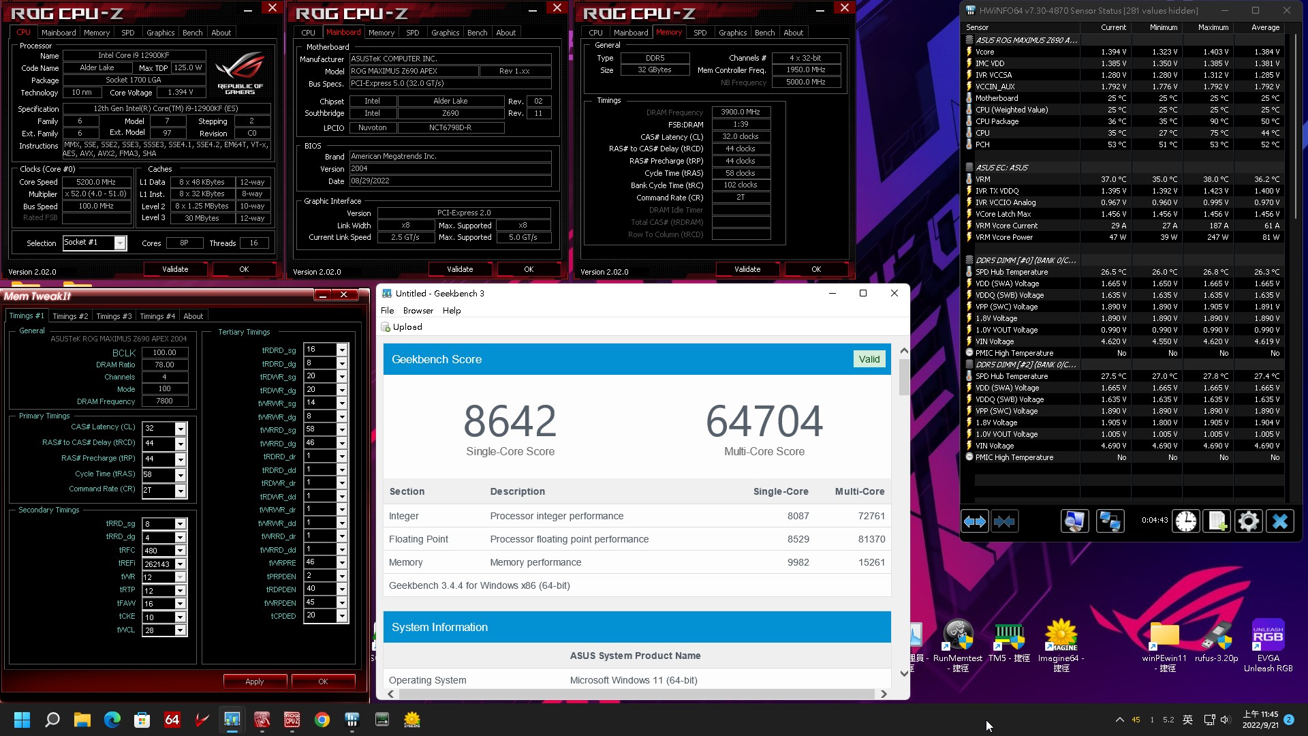
Task: Open RAS# Precharge (tRP) dropdown
Action: coord(181,459)
